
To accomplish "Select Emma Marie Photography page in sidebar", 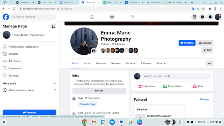I will 29,35.
